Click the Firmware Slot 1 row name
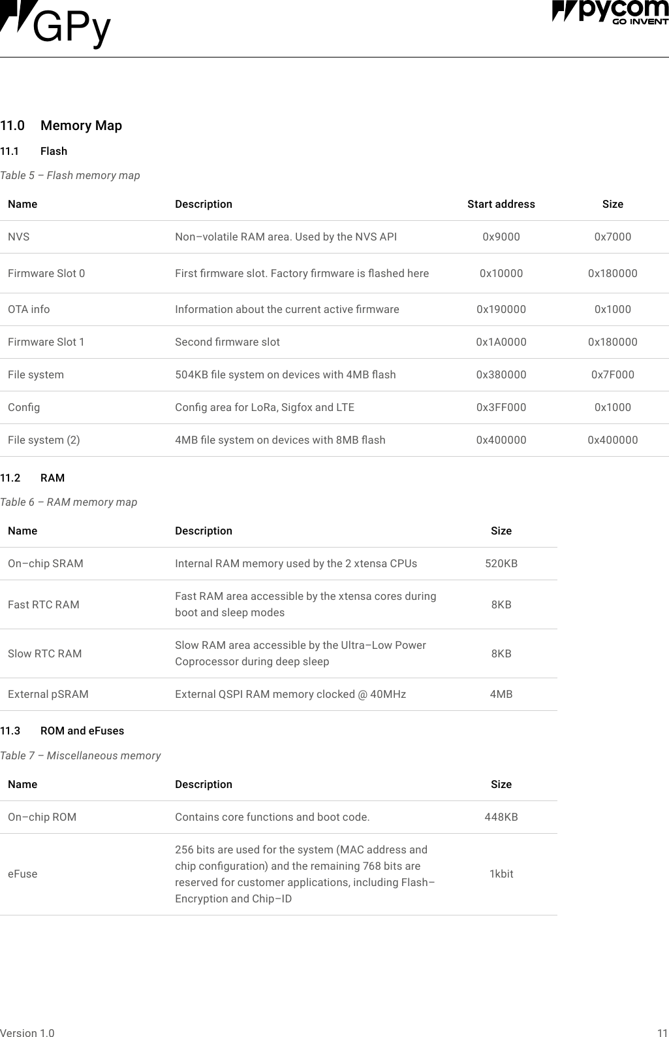This screenshot has width=669, height=1037. pos(46,342)
